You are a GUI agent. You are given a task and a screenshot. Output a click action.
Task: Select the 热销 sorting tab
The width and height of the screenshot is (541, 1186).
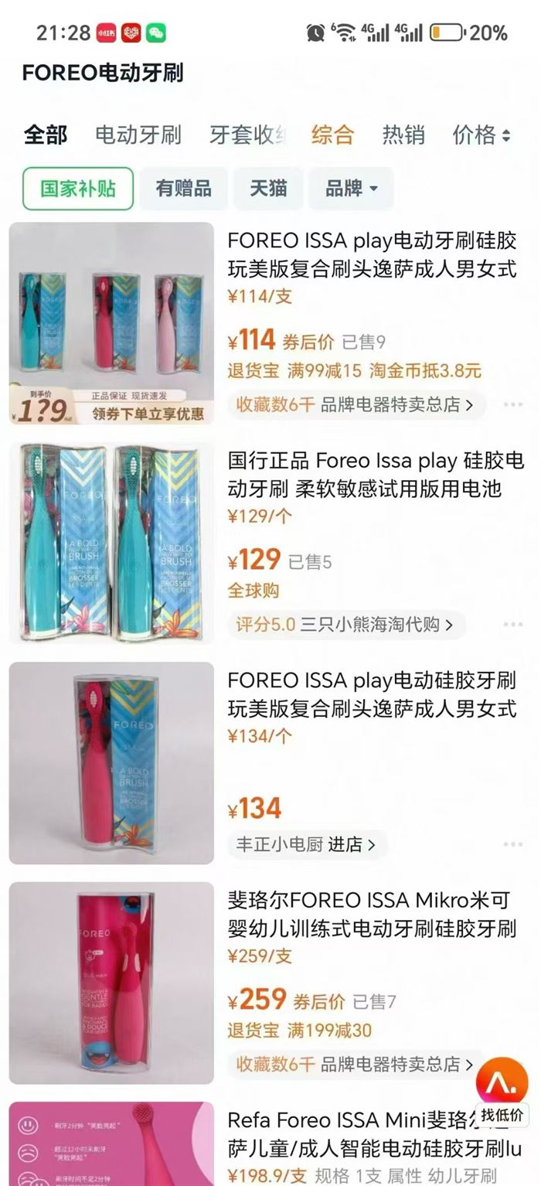tap(403, 135)
